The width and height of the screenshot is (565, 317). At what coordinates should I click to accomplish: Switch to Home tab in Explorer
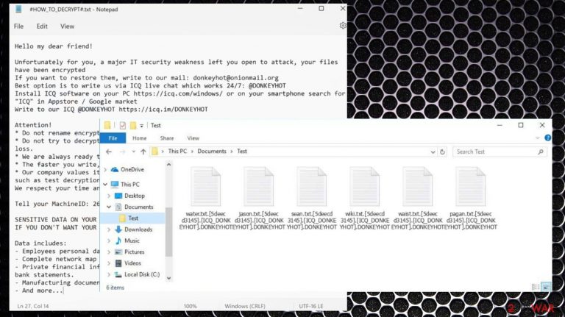140,138
